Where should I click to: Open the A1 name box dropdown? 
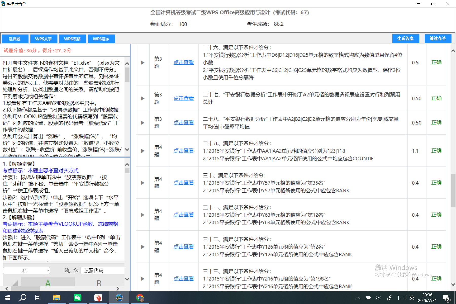tap(48, 271)
